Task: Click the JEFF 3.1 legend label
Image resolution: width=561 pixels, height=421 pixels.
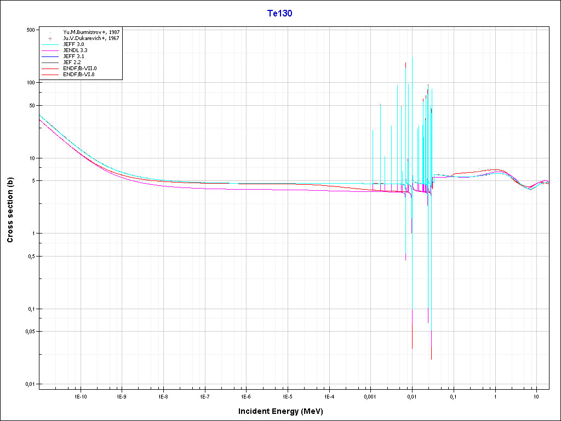Action: pyautogui.click(x=75, y=56)
